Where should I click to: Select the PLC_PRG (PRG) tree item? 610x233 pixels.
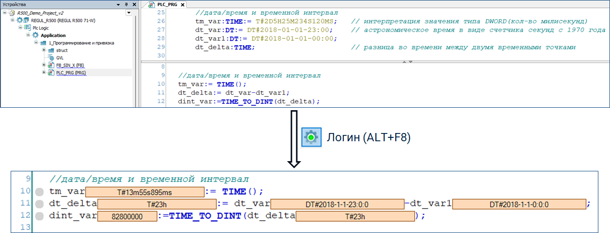pos(71,73)
